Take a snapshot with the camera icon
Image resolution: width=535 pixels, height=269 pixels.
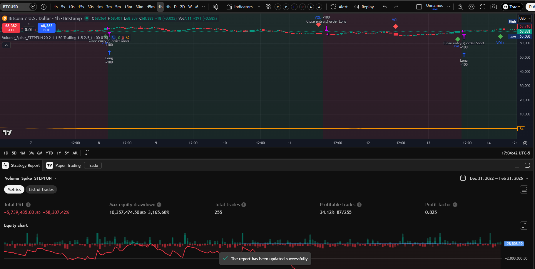point(494,6)
